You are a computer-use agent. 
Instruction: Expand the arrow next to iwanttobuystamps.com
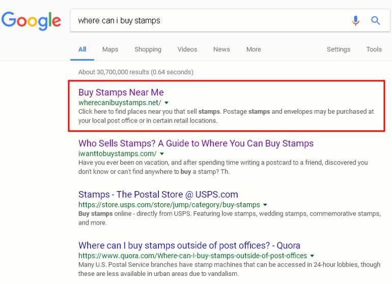click(x=162, y=153)
